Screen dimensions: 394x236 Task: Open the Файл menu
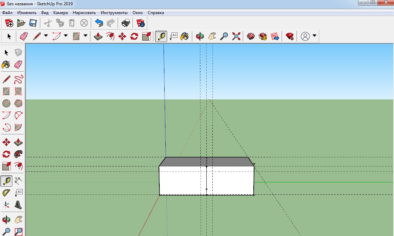pos(7,13)
